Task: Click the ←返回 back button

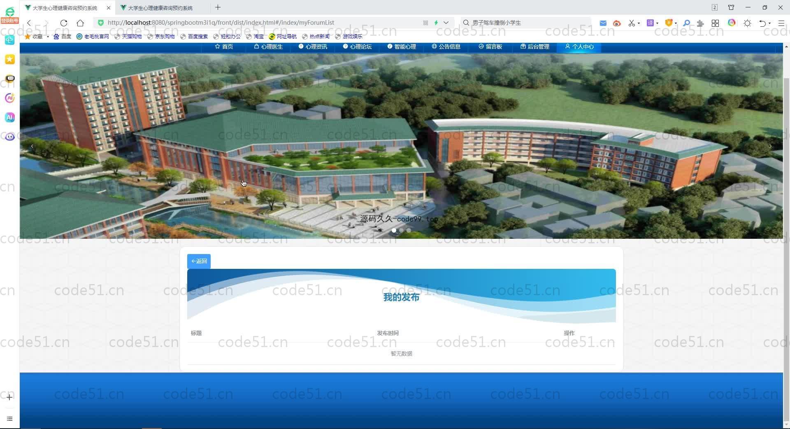Action: pyautogui.click(x=199, y=261)
